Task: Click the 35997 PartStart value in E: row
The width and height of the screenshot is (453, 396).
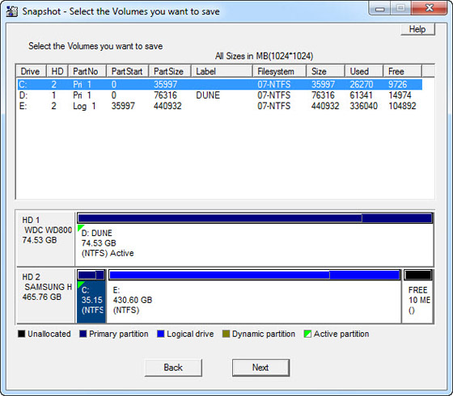Action: pos(123,106)
